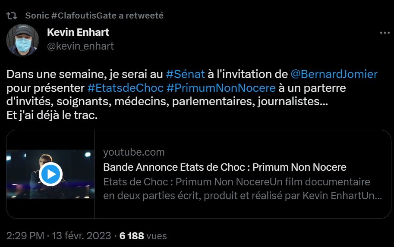
Task: Click the link card description about Kevin Enhart
Action: point(242,188)
